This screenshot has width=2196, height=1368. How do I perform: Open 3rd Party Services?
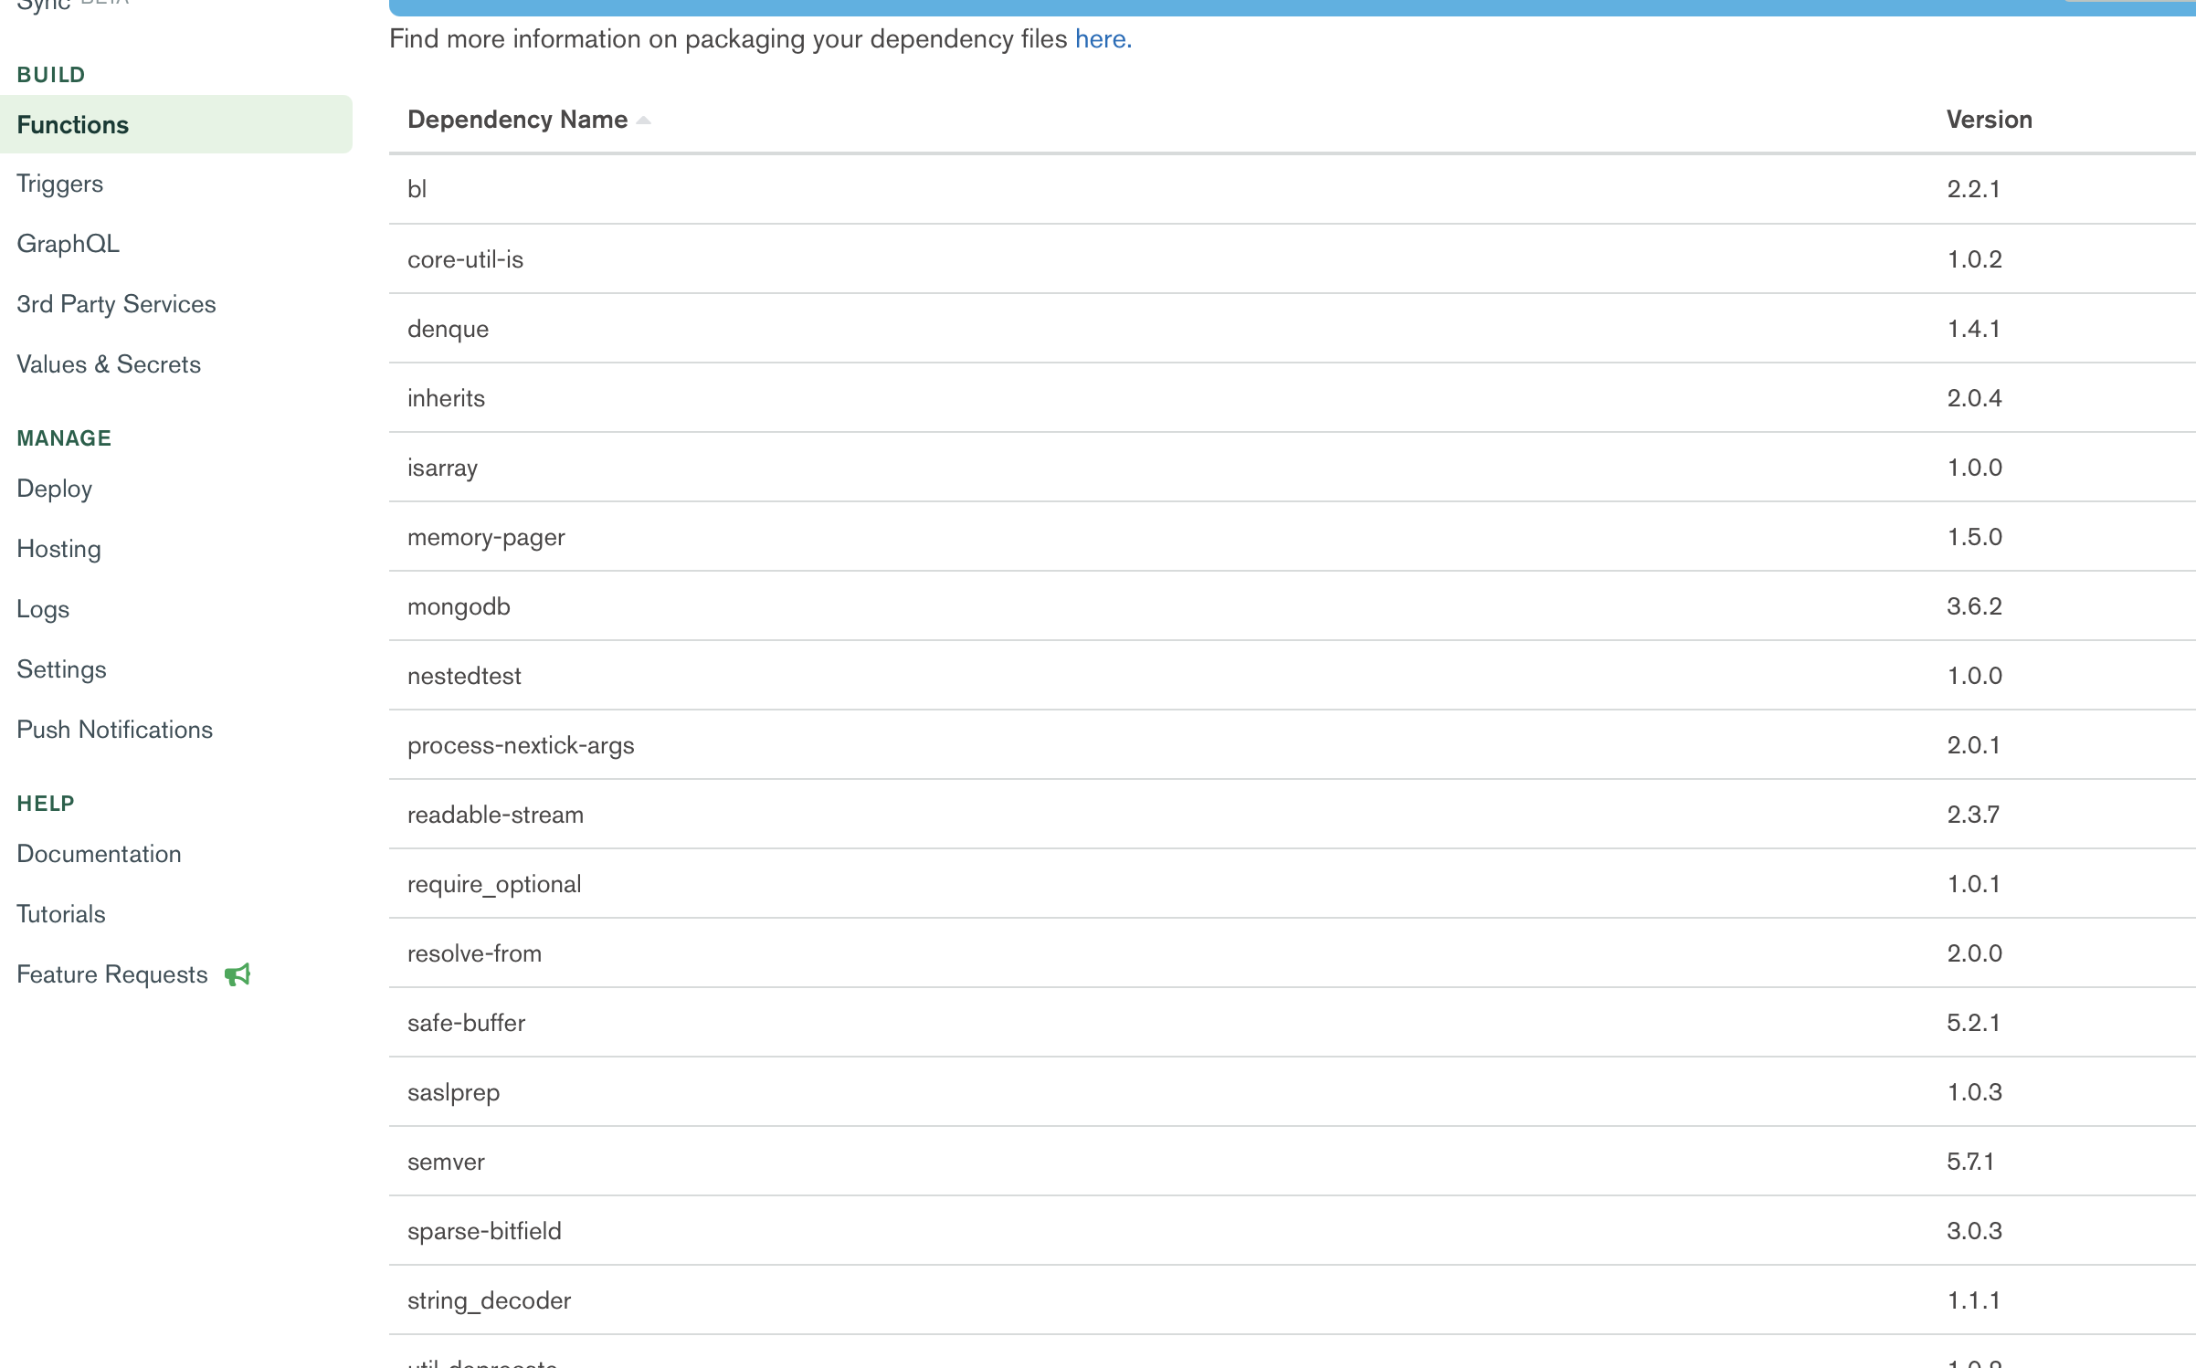(116, 304)
